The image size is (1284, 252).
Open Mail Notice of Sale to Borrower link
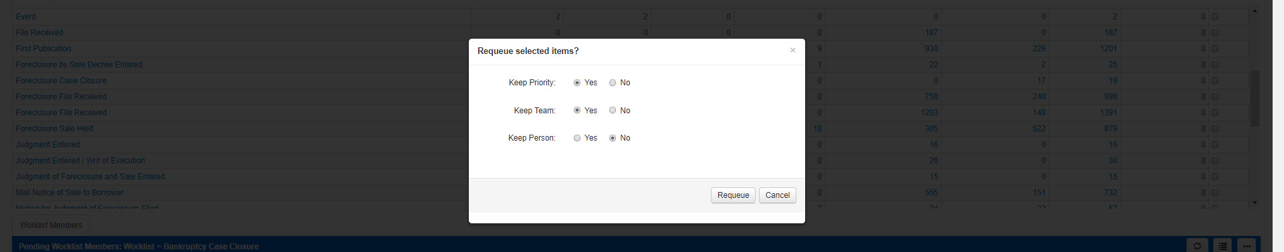pyautogui.click(x=70, y=193)
